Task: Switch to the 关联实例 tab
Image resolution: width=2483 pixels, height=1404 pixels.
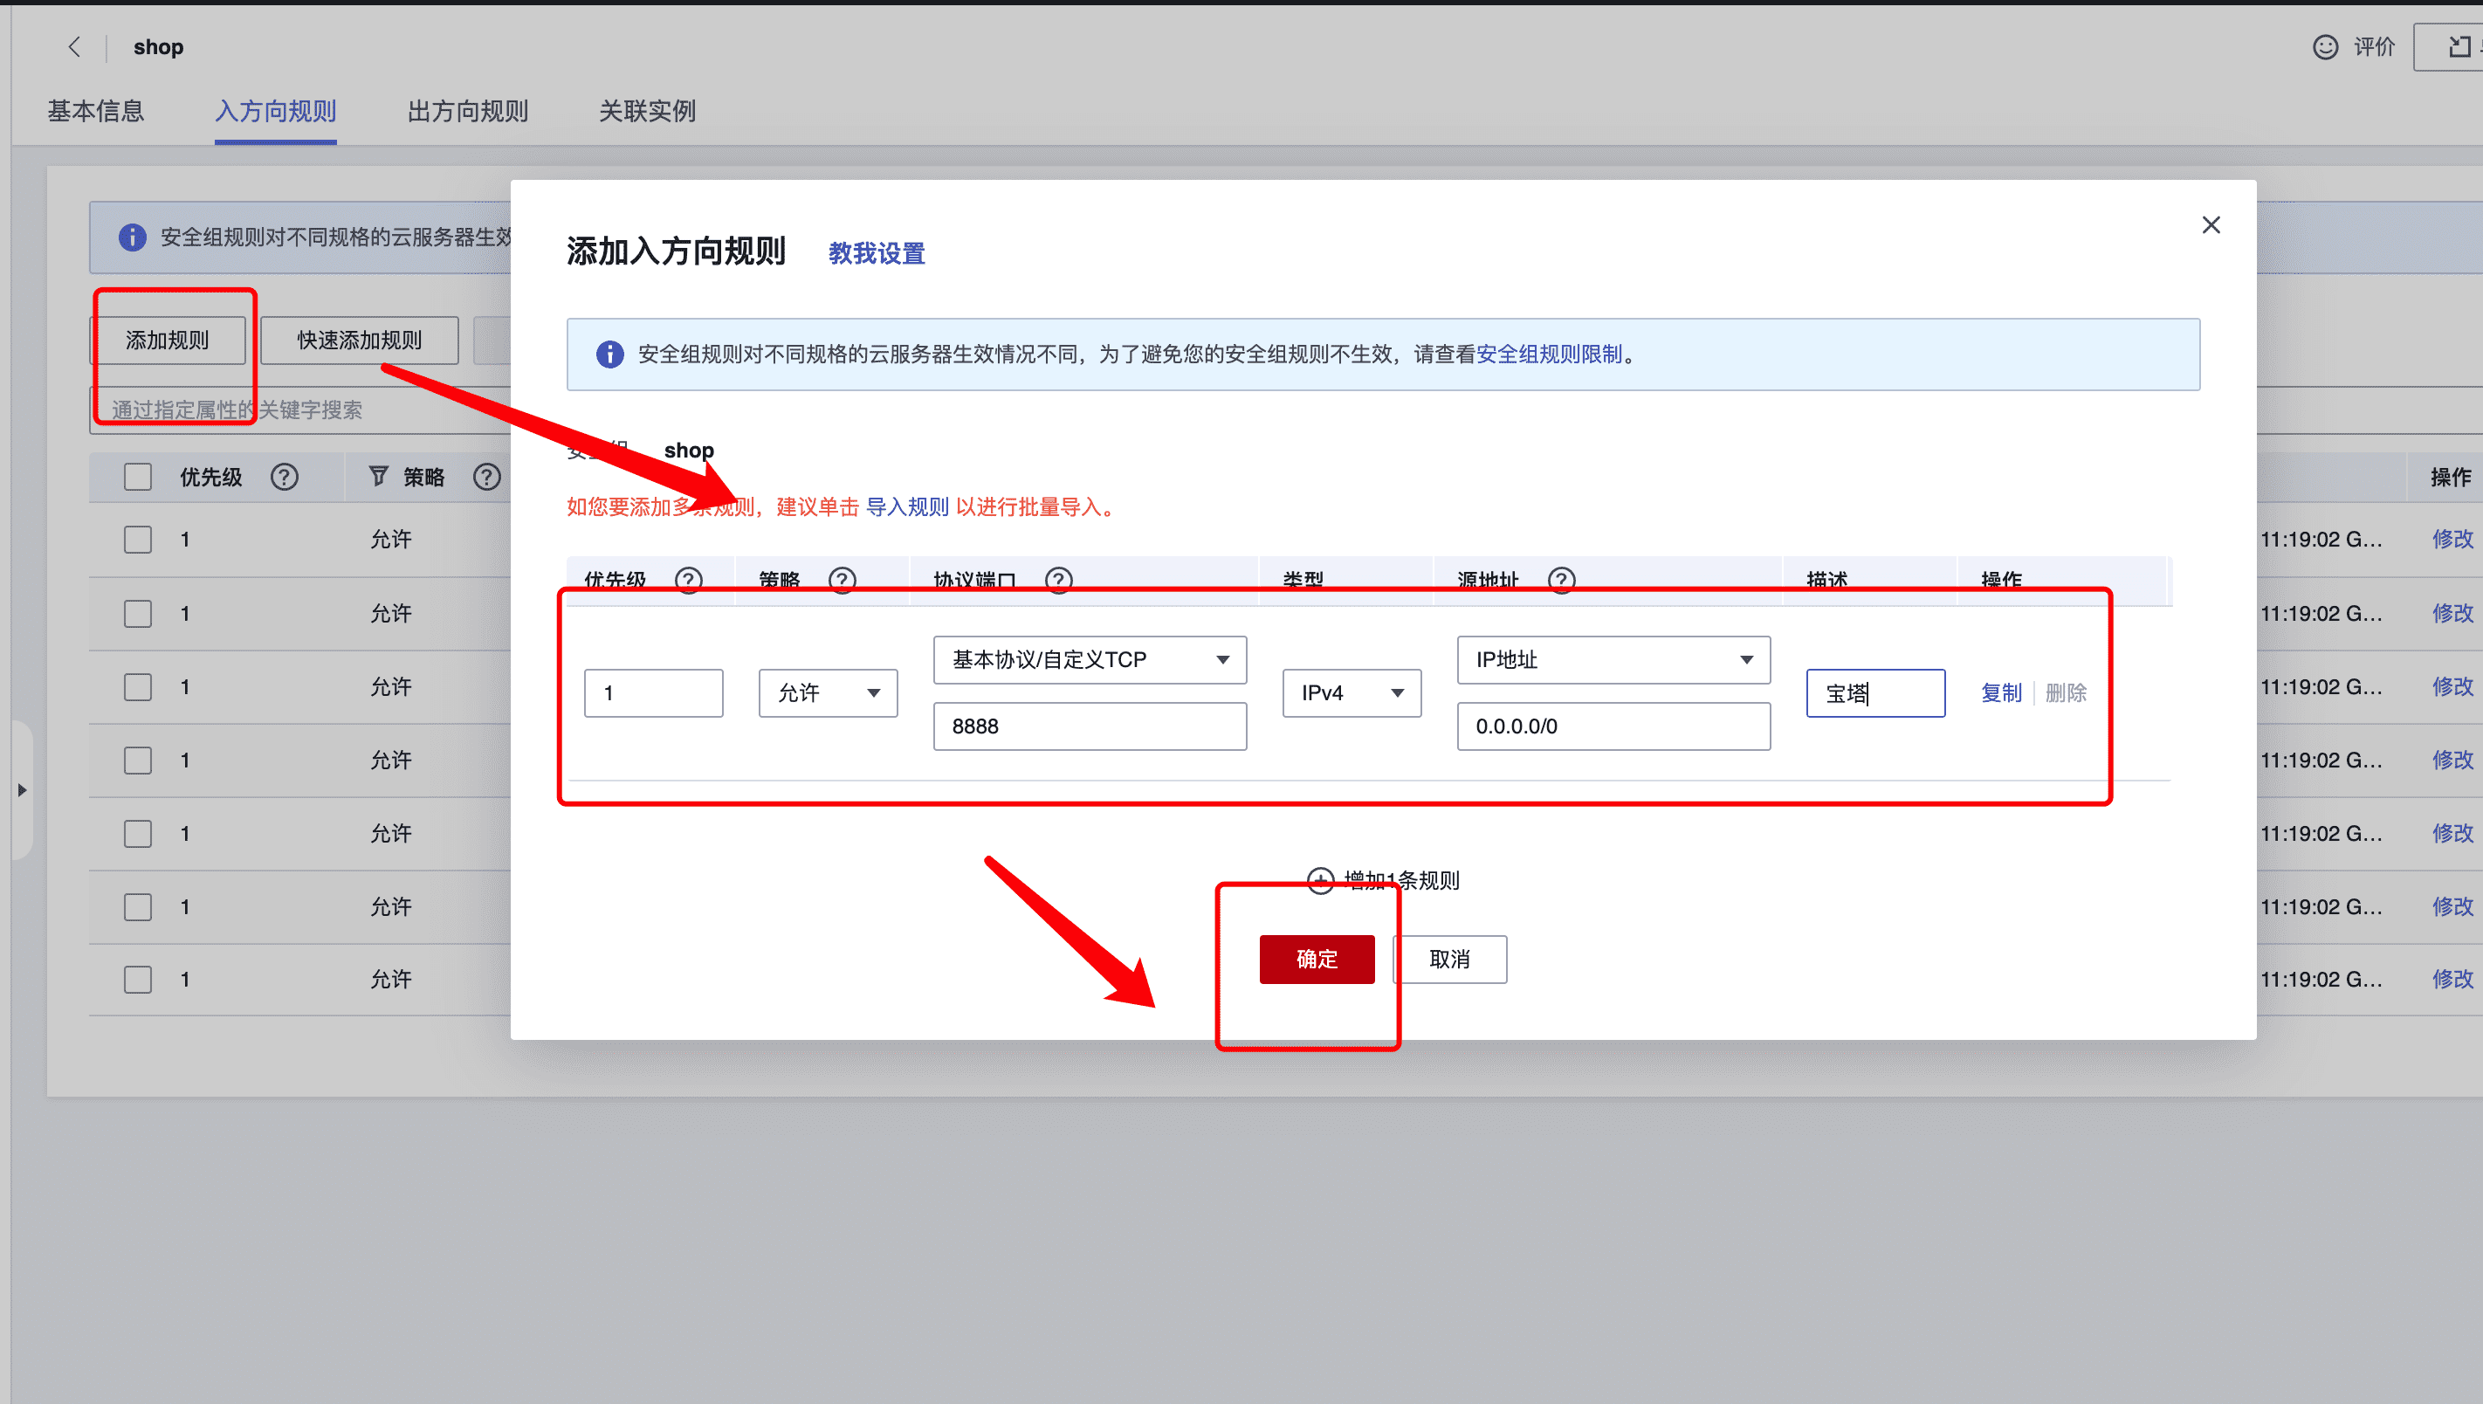Action: 647,111
